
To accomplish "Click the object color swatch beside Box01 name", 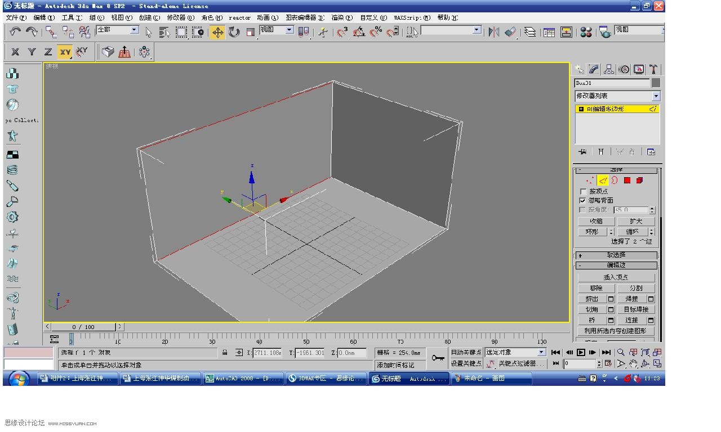I will tap(656, 83).
